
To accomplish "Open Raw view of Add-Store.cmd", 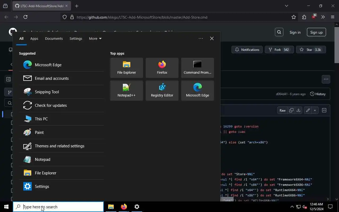I will click(x=283, y=110).
